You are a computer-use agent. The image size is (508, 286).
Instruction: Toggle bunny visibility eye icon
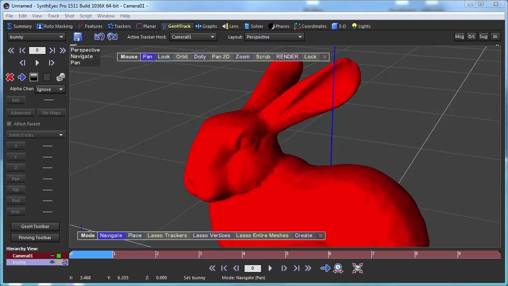[52, 262]
